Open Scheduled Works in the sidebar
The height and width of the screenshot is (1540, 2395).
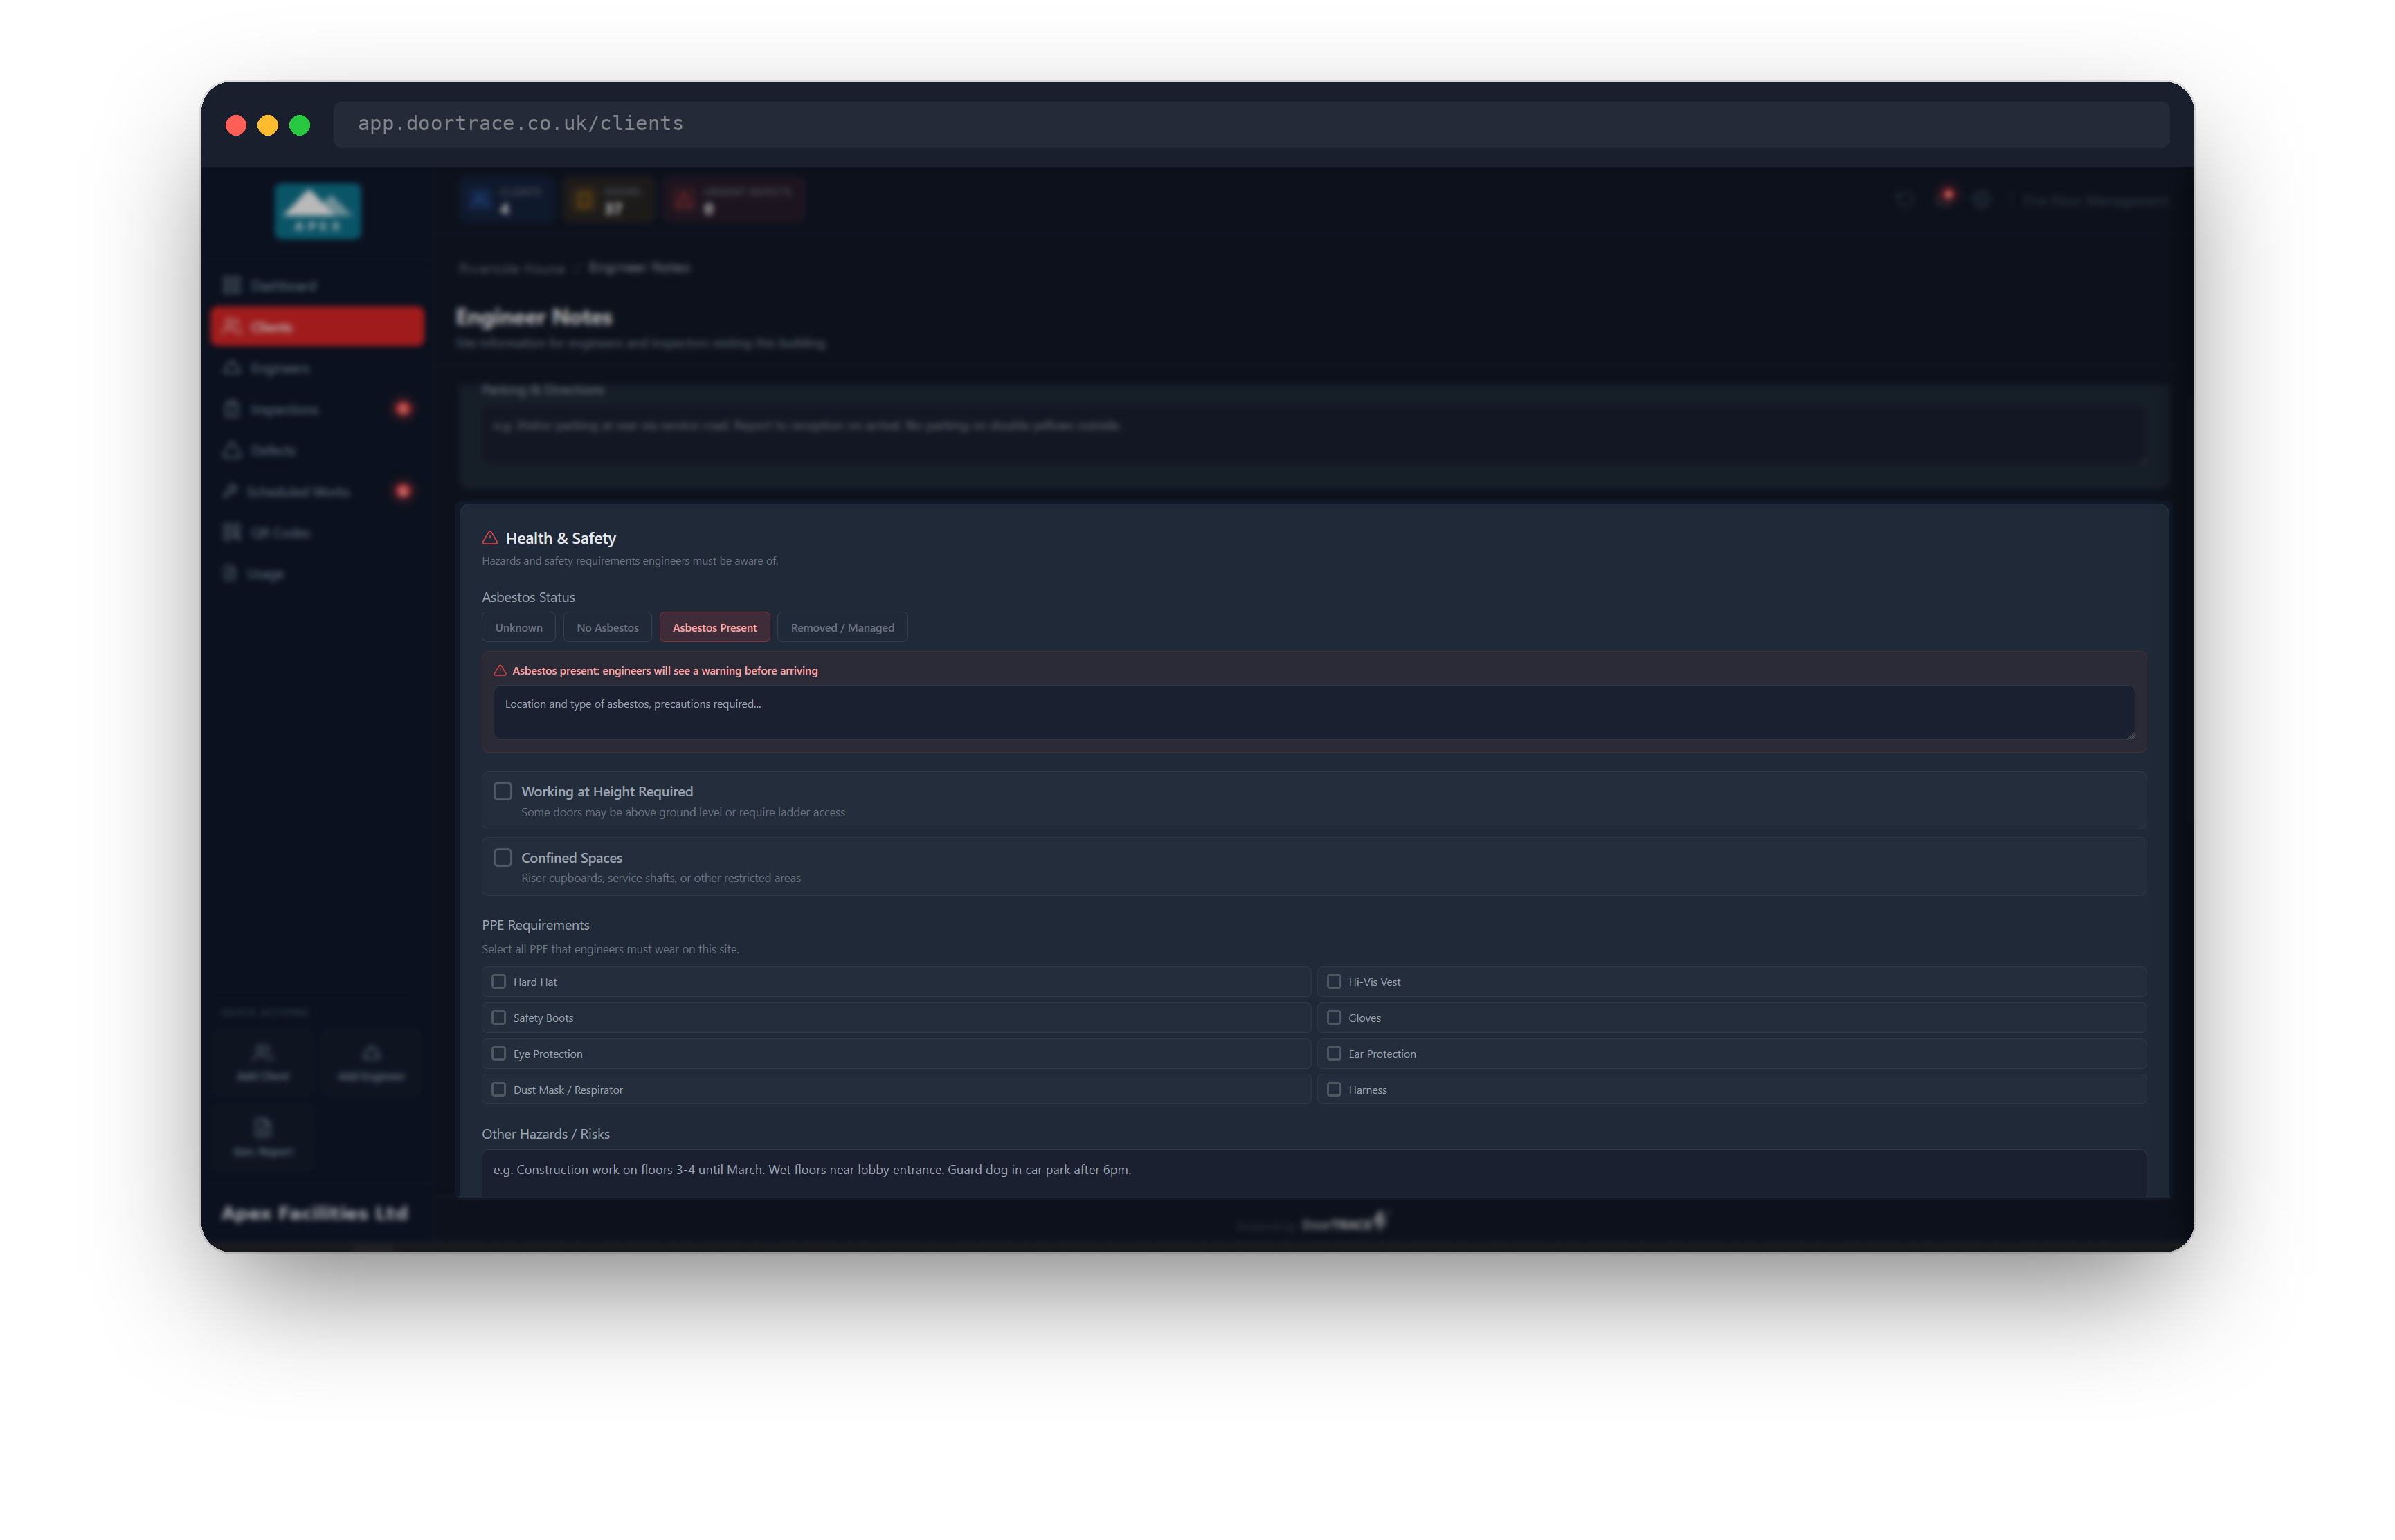pos(317,491)
